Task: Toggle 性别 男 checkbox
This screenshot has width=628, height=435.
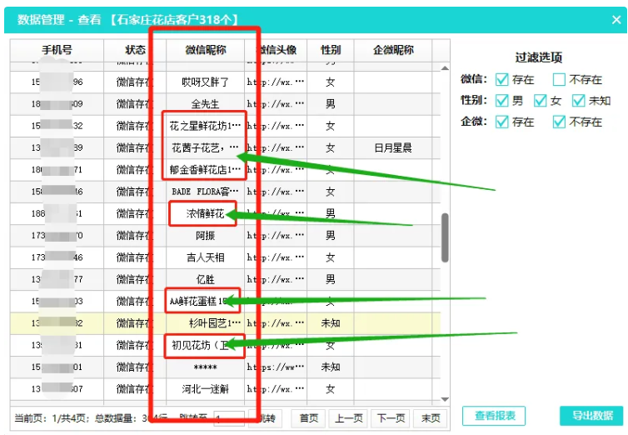Action: (502, 101)
